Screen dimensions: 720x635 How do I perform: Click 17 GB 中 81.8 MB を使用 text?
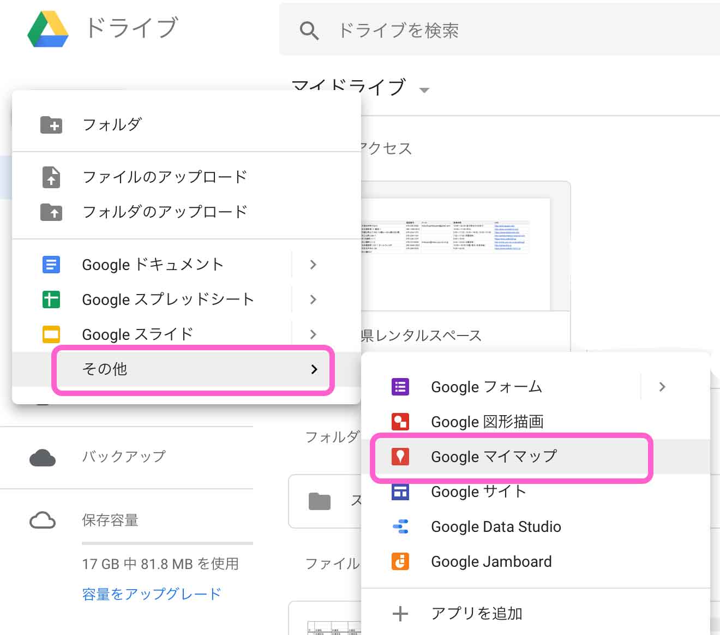(160, 564)
